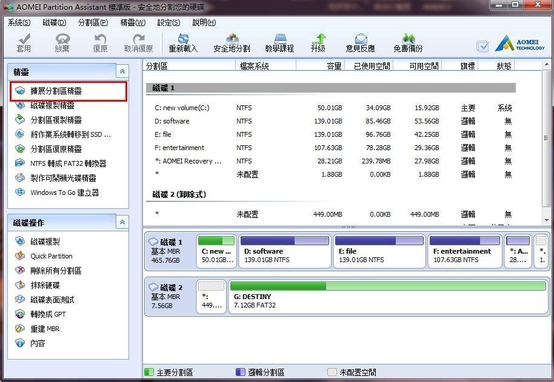554x382 pixels.
Task: Sort by 分割區 column header
Action: pyautogui.click(x=189, y=66)
